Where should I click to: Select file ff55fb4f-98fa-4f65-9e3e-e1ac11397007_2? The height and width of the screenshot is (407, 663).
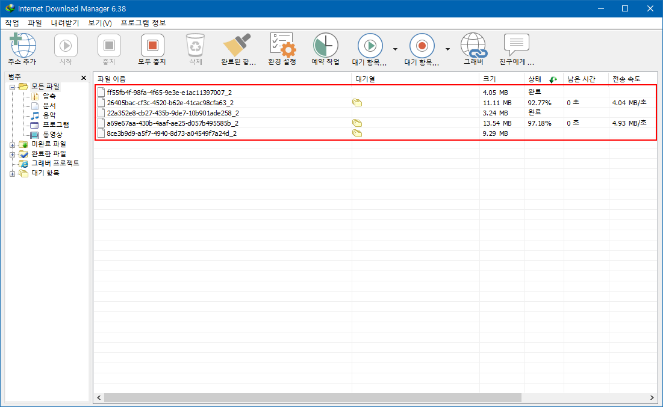(x=170, y=93)
